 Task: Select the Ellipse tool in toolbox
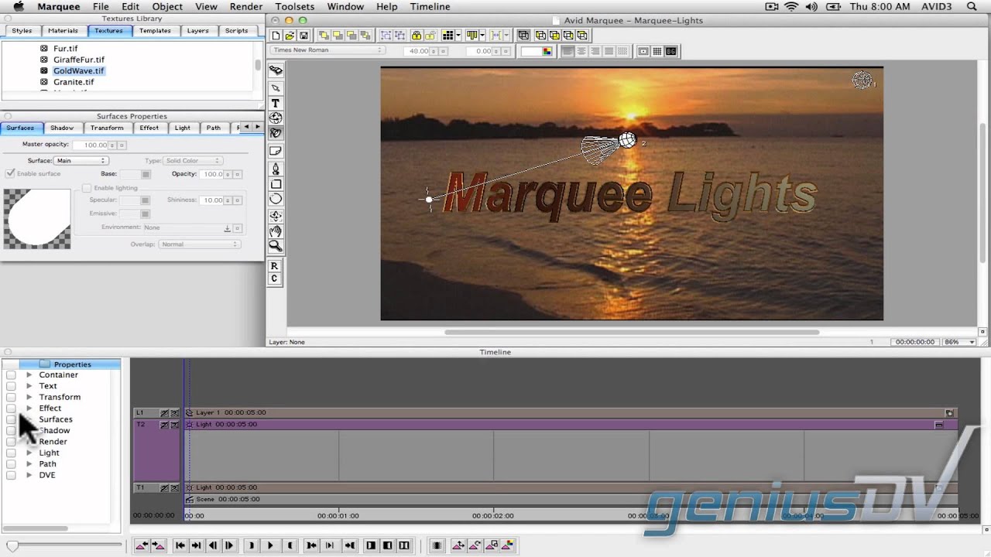(x=275, y=199)
